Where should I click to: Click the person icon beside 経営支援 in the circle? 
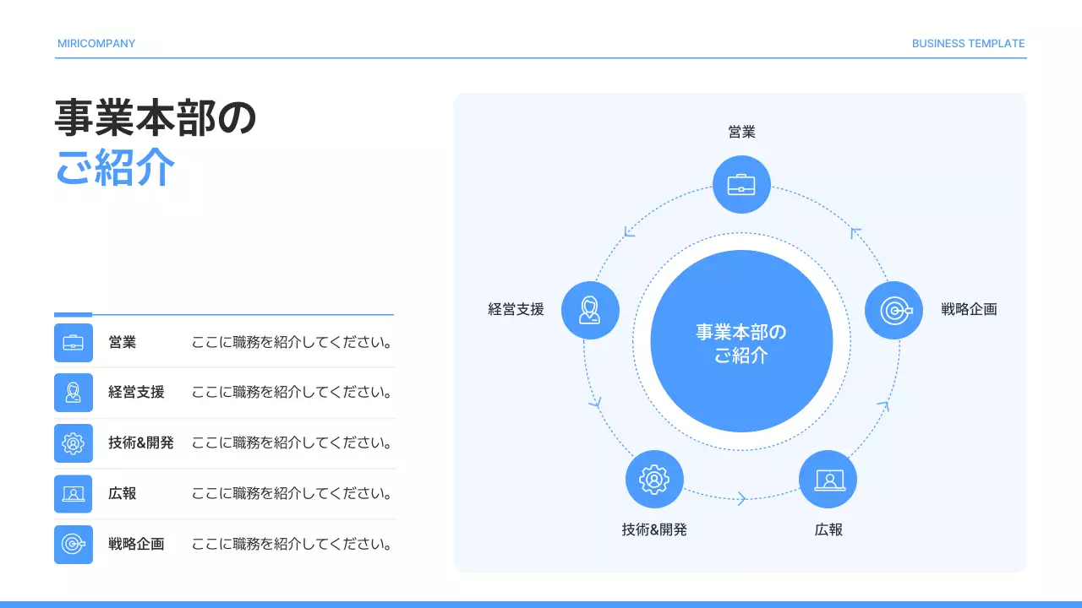tap(591, 310)
